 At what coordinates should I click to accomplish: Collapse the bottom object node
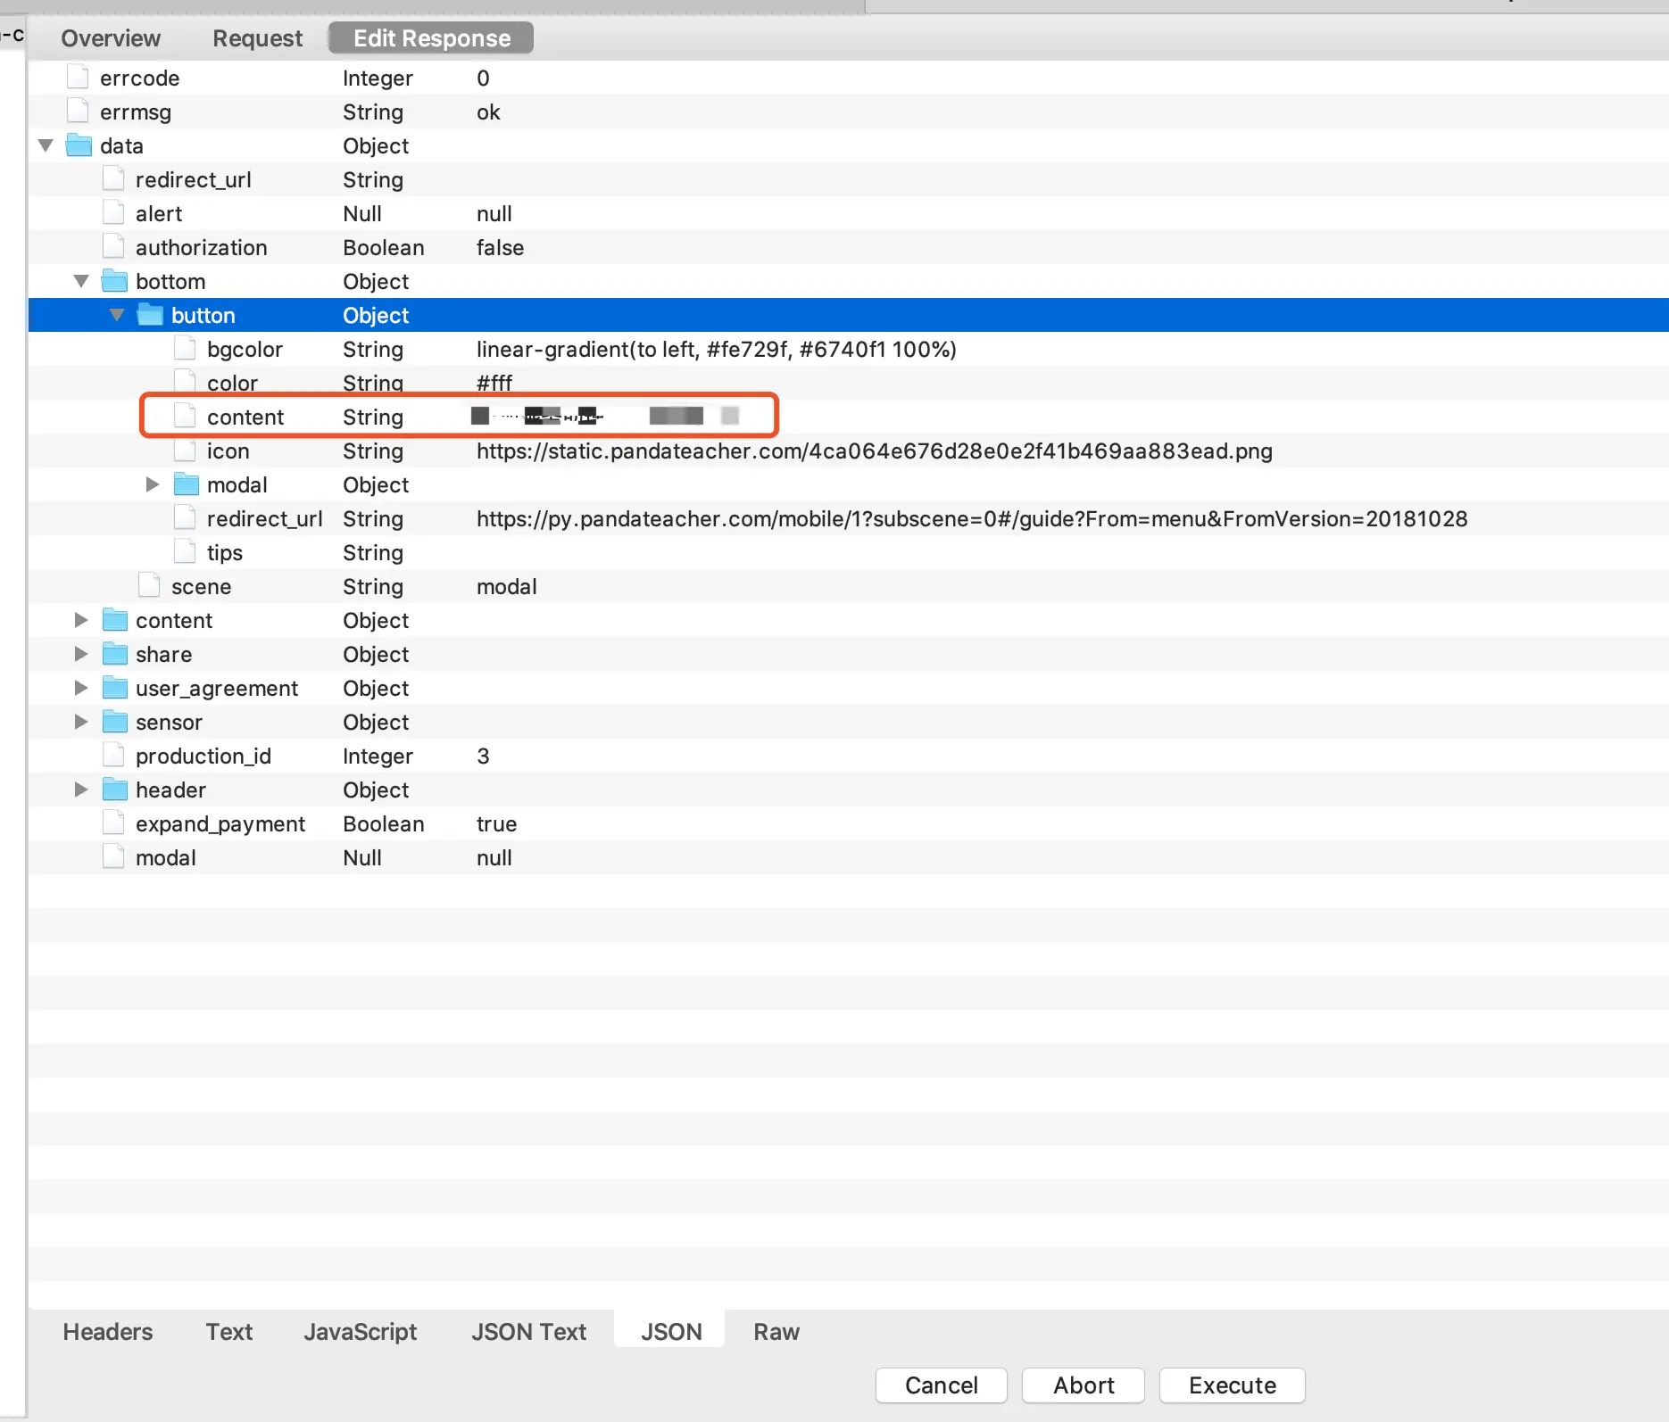click(x=81, y=281)
